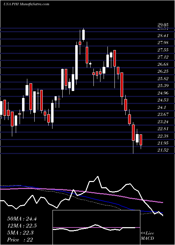This screenshot has height=245, width=175.
Task: Click the 23.67 price level label
Action: 163,114
